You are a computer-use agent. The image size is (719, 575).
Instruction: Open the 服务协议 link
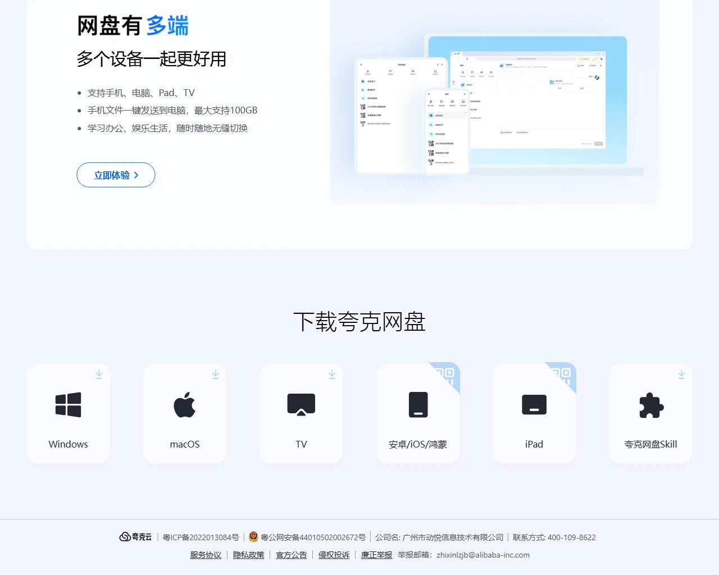coord(206,555)
